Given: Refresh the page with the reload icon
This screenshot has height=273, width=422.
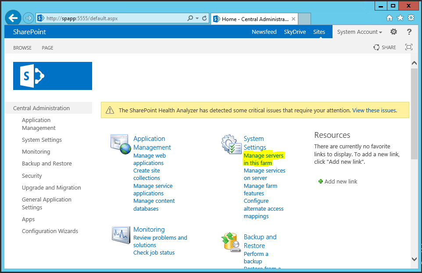Looking at the screenshot, I should coord(204,18).
